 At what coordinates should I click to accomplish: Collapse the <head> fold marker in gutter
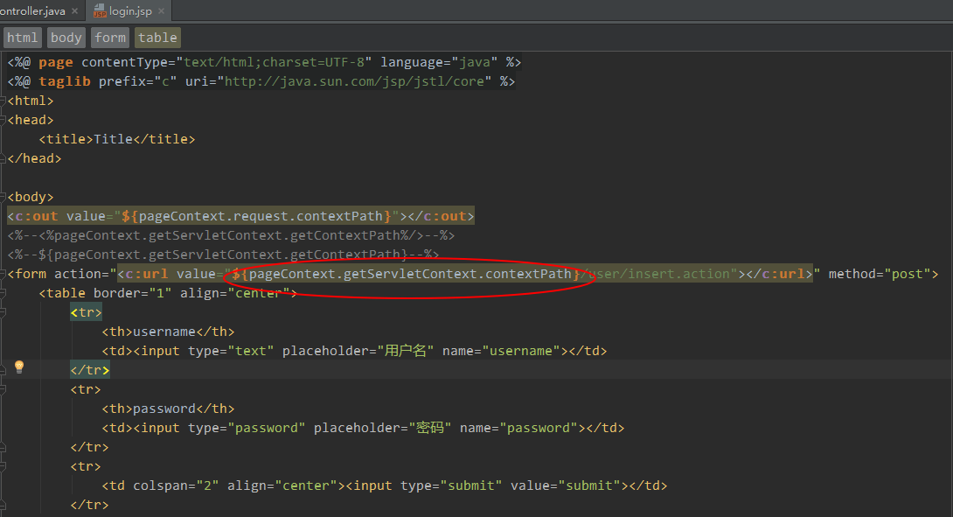tap(3, 121)
